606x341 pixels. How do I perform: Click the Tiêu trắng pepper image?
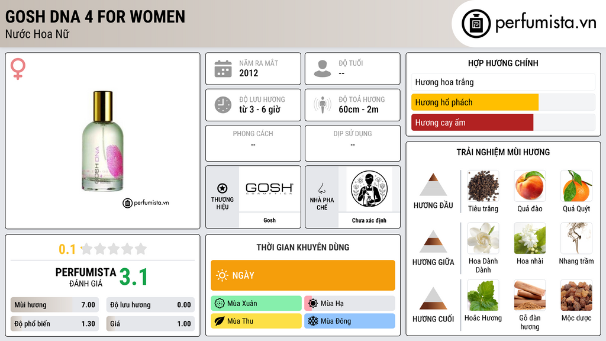click(483, 186)
